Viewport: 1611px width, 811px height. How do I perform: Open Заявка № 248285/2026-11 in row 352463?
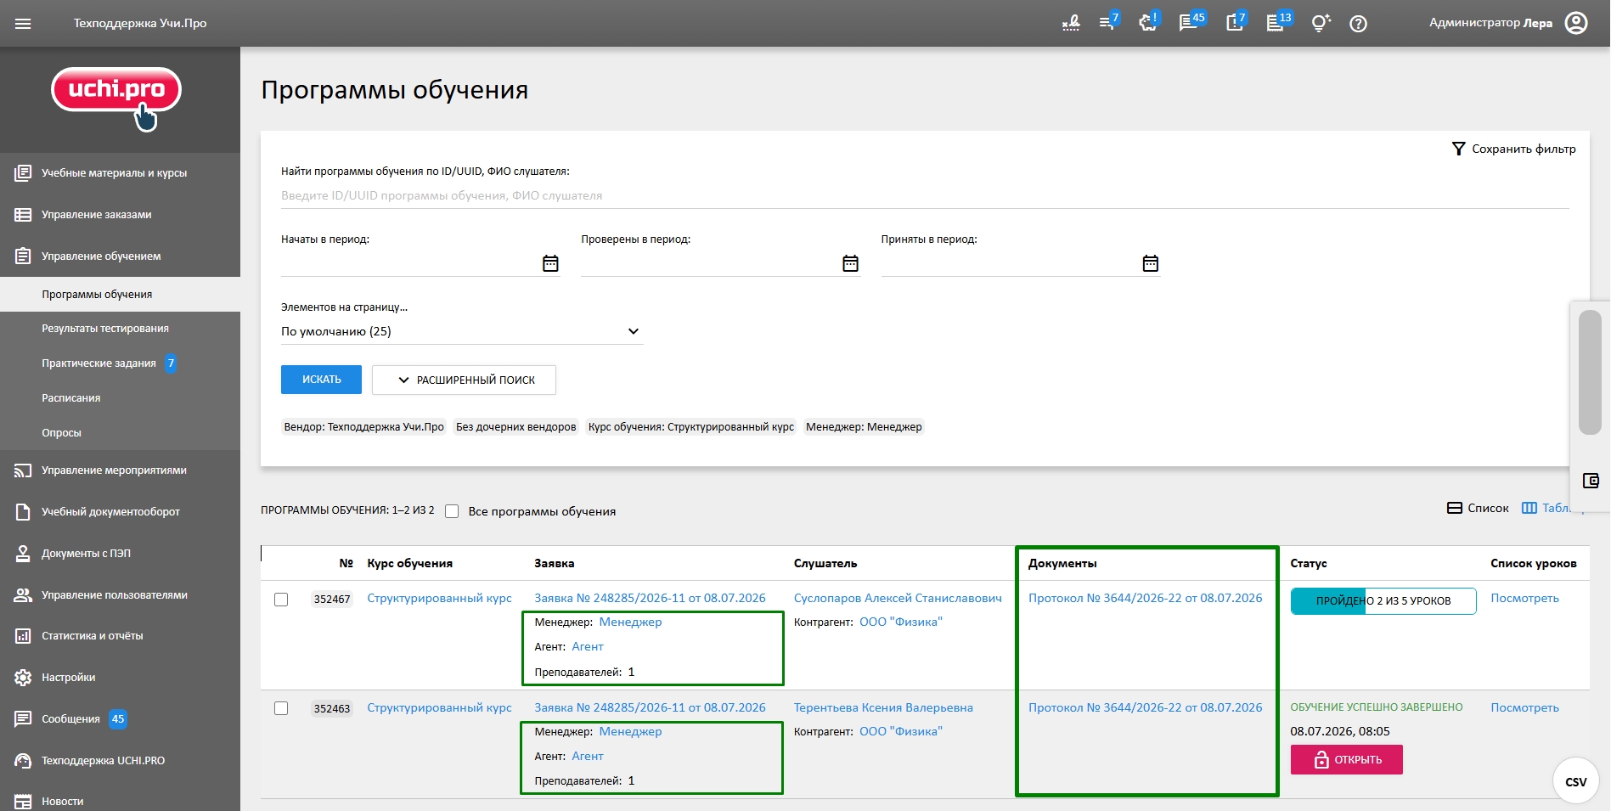point(650,707)
